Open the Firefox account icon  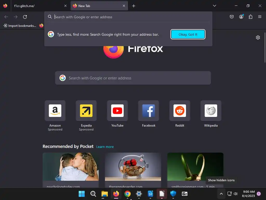(241, 17)
